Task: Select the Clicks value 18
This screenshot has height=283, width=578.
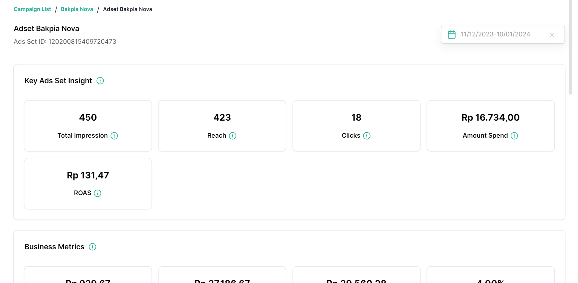Action: (356, 118)
